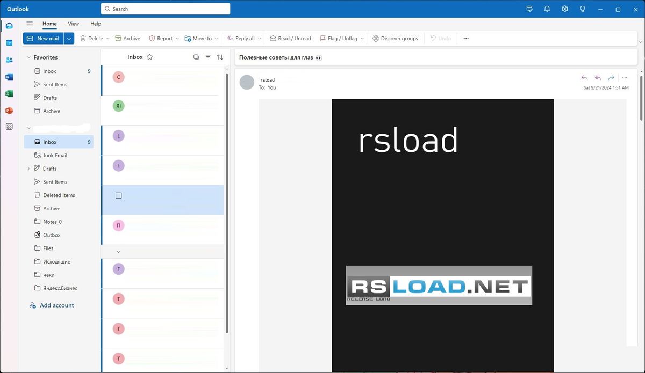Viewport: 645px width, 373px height.
Task: Launch PowerPoint from the app rail
Action: pyautogui.click(x=9, y=111)
